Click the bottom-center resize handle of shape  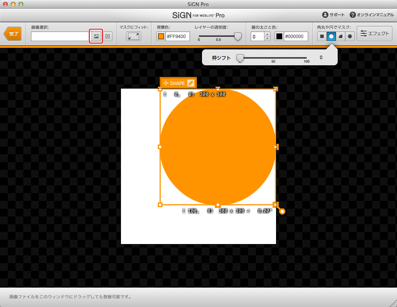click(x=218, y=205)
